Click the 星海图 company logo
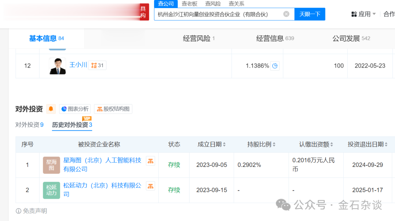 (52, 165)
